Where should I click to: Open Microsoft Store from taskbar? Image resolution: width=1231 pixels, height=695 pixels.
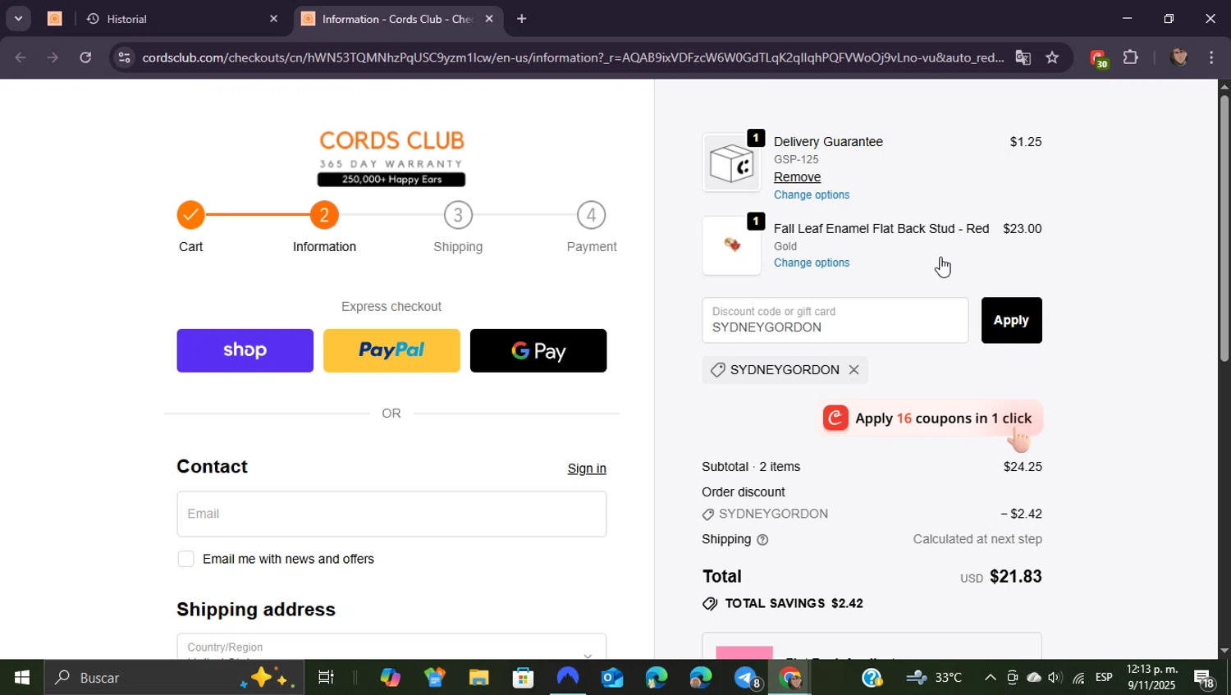tap(523, 678)
